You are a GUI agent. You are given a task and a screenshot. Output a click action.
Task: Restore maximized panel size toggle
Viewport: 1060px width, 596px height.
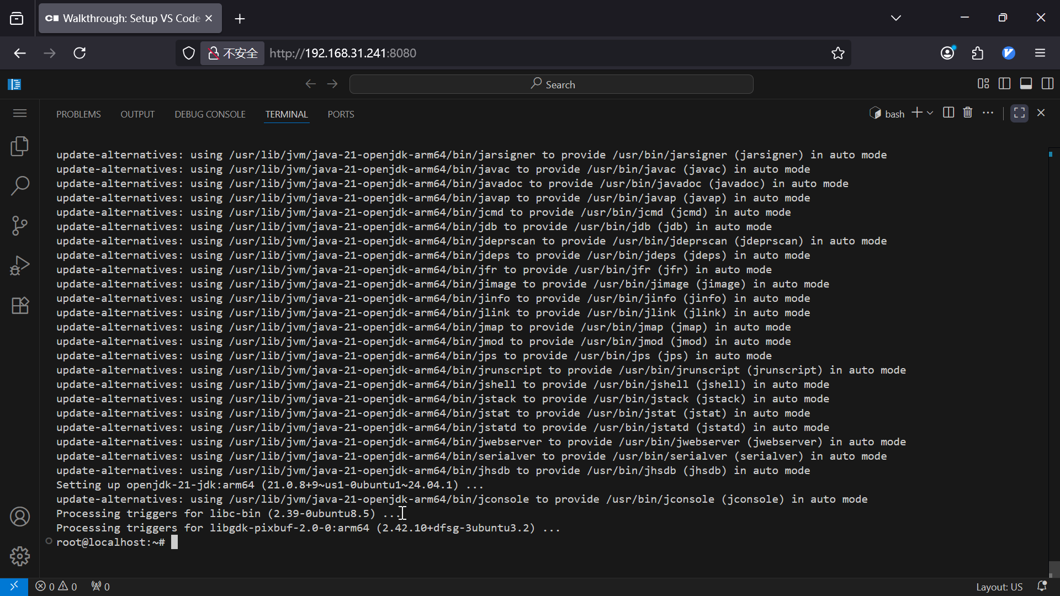(1019, 113)
